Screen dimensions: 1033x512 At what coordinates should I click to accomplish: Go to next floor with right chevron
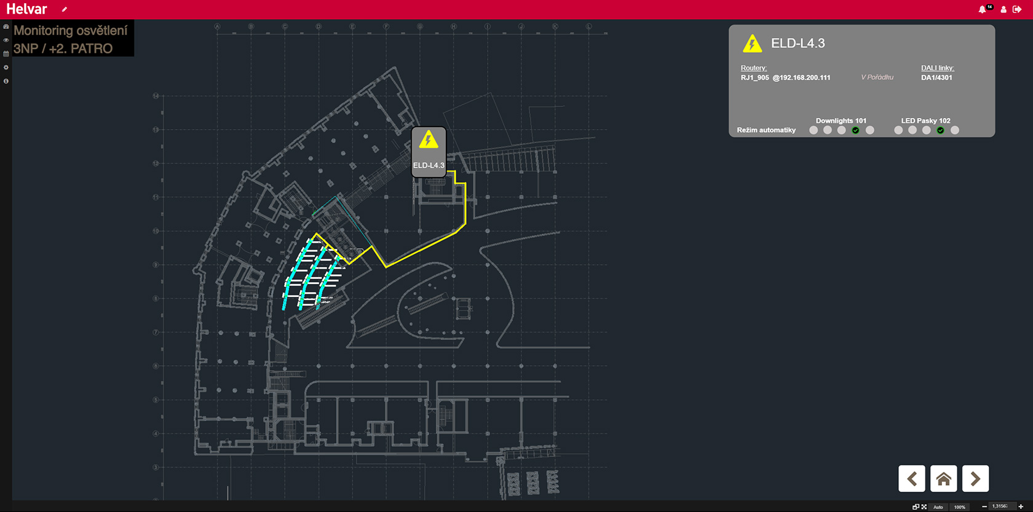coord(975,479)
